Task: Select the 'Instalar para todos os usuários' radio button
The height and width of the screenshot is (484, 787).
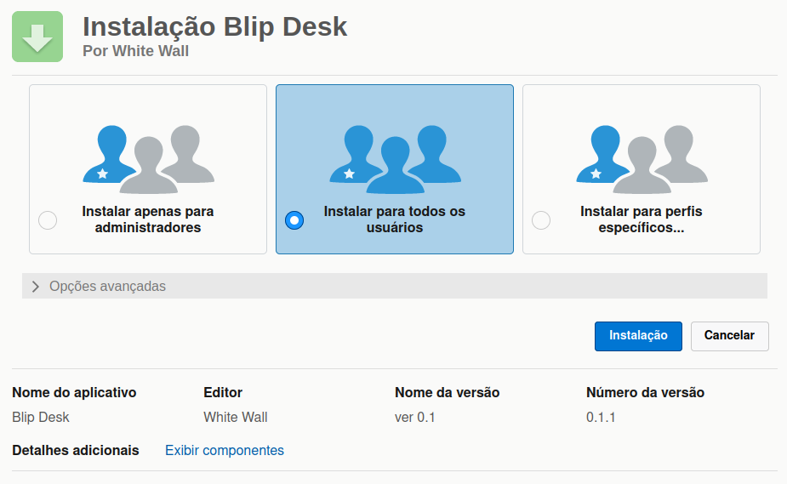Action: pos(294,220)
